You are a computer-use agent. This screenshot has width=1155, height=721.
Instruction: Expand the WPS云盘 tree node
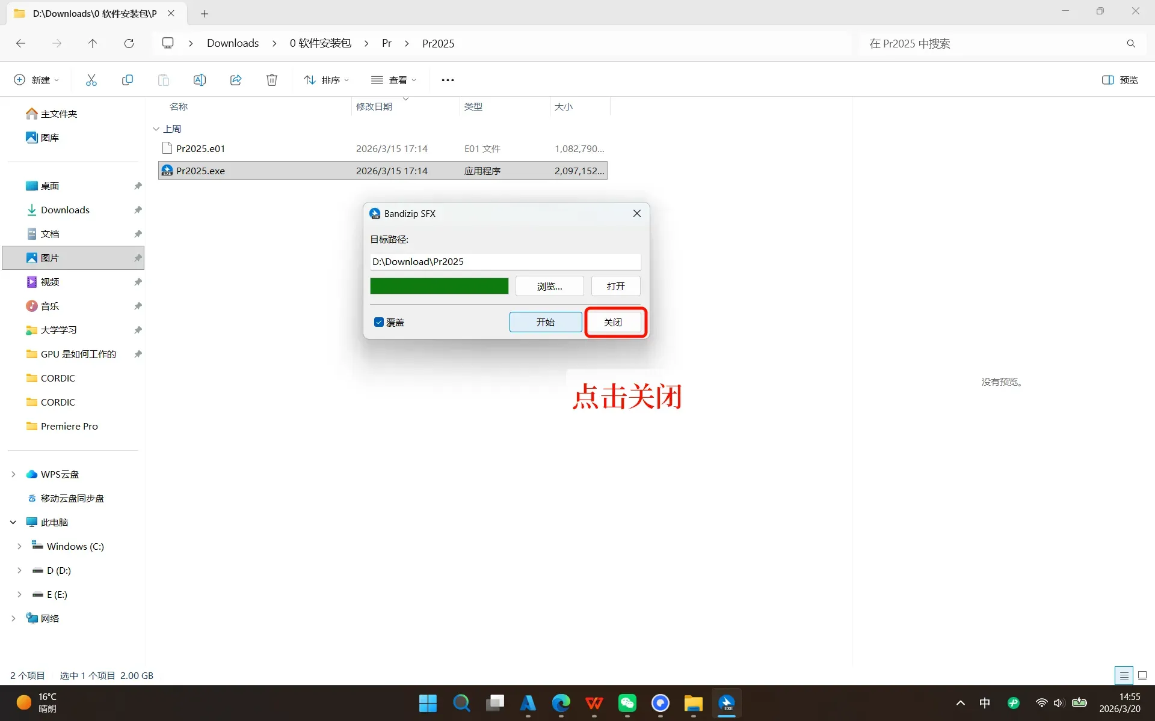click(x=13, y=474)
